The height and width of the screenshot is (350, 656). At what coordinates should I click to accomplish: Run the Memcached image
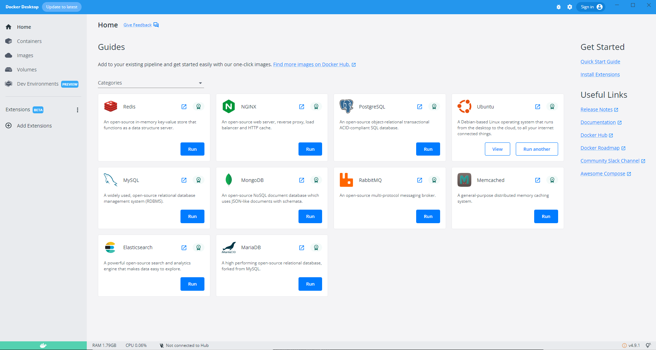(546, 216)
